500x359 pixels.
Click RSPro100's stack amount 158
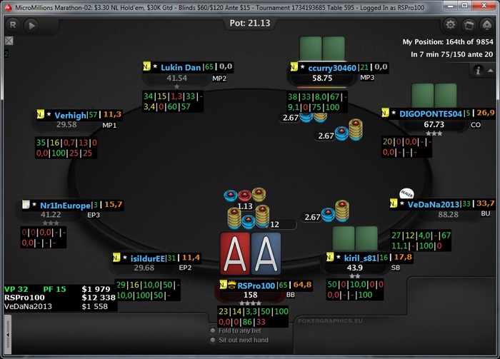coord(250,295)
